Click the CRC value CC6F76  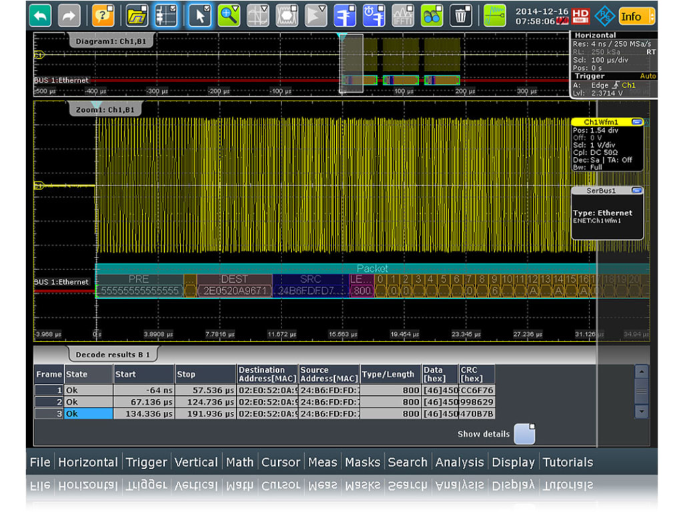(x=477, y=390)
